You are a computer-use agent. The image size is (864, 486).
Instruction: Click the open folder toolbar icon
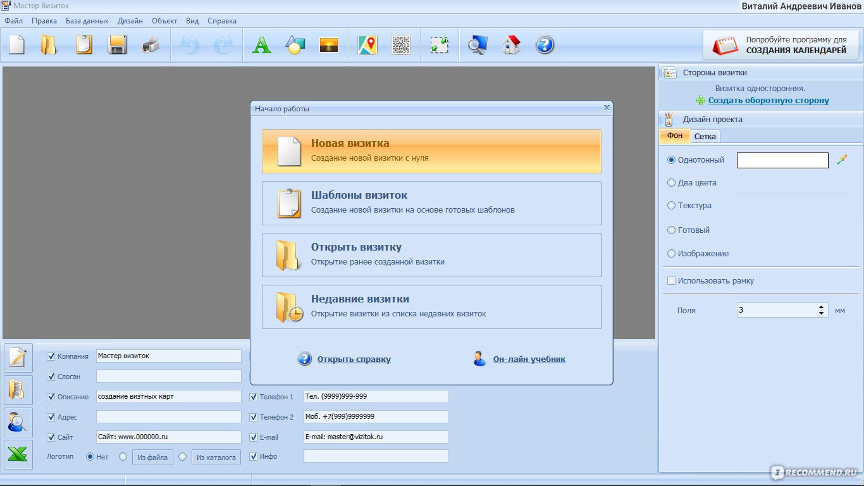(49, 45)
